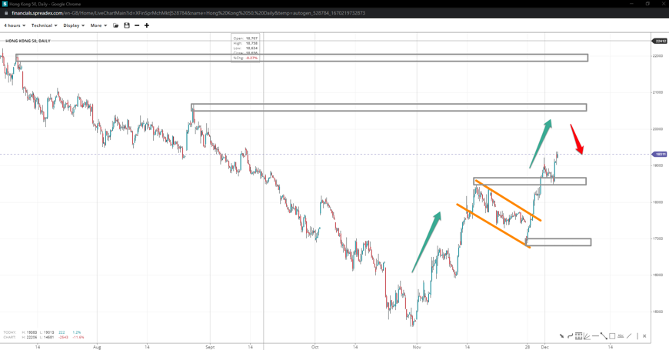Click the save chart floppy disk icon

tap(127, 25)
